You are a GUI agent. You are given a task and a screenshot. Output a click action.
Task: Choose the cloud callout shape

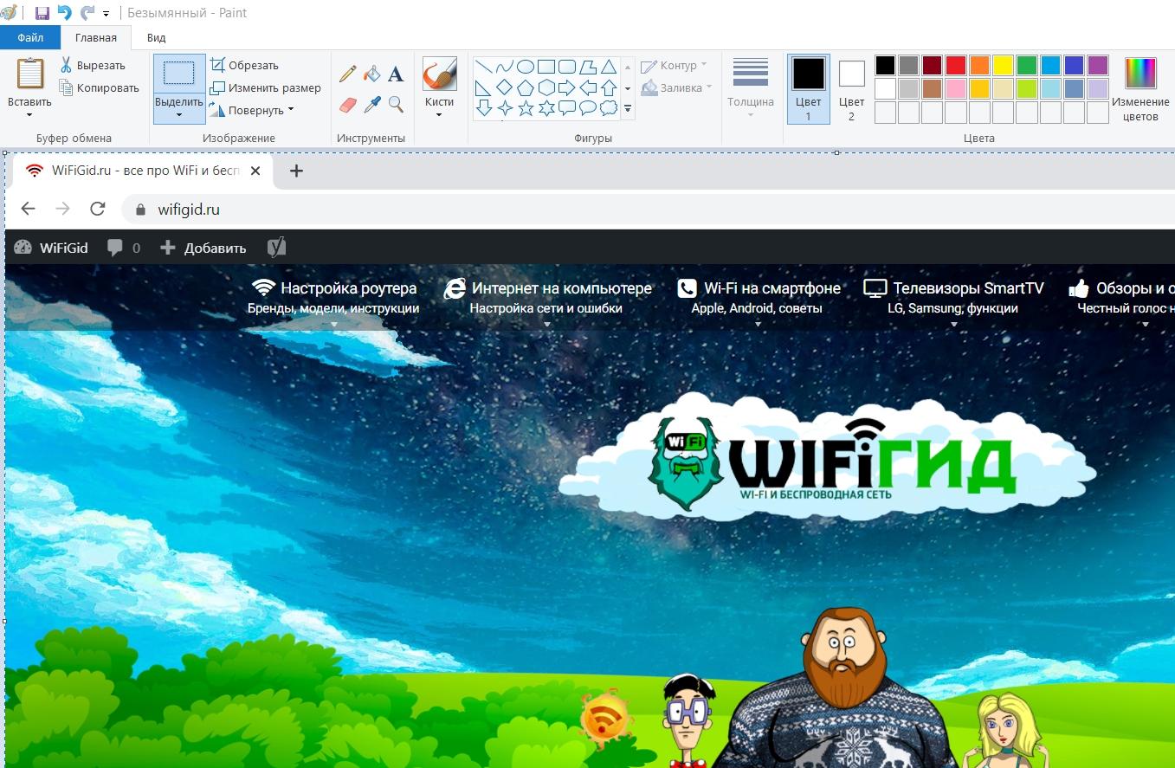pos(609,108)
